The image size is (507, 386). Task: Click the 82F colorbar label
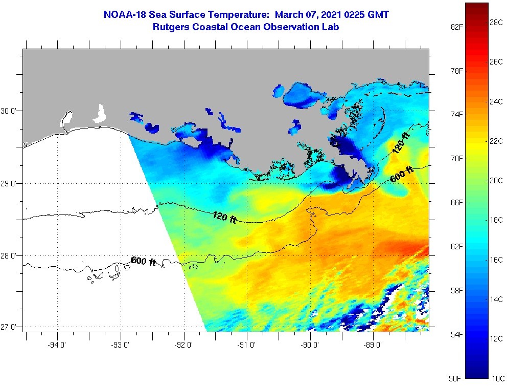(x=456, y=27)
